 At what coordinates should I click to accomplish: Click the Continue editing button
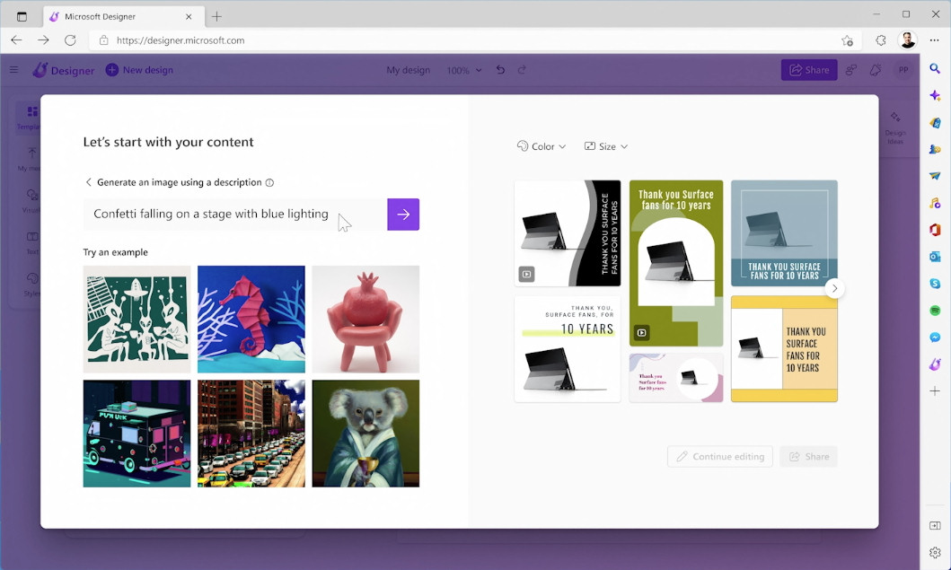click(x=720, y=457)
